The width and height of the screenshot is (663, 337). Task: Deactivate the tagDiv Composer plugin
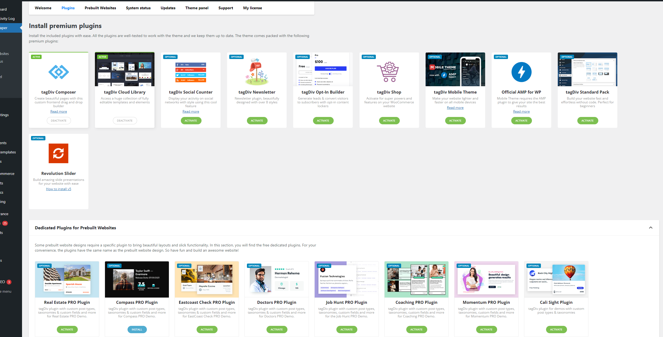click(58, 121)
